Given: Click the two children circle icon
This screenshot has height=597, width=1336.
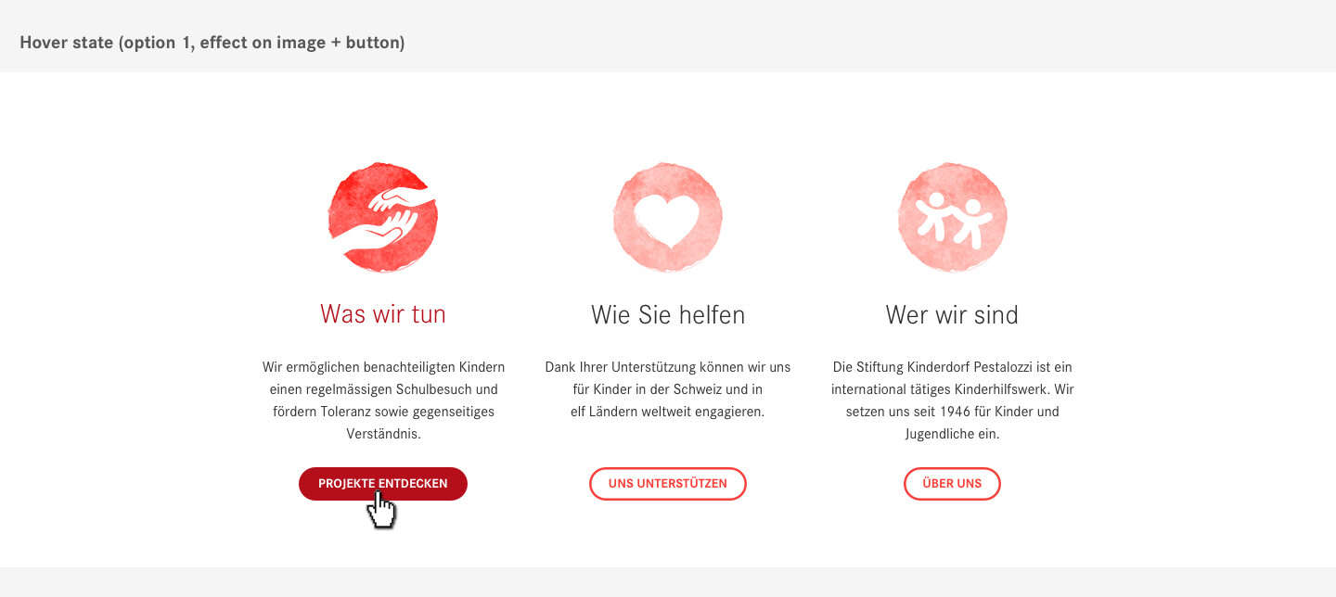Looking at the screenshot, I should point(952,218).
